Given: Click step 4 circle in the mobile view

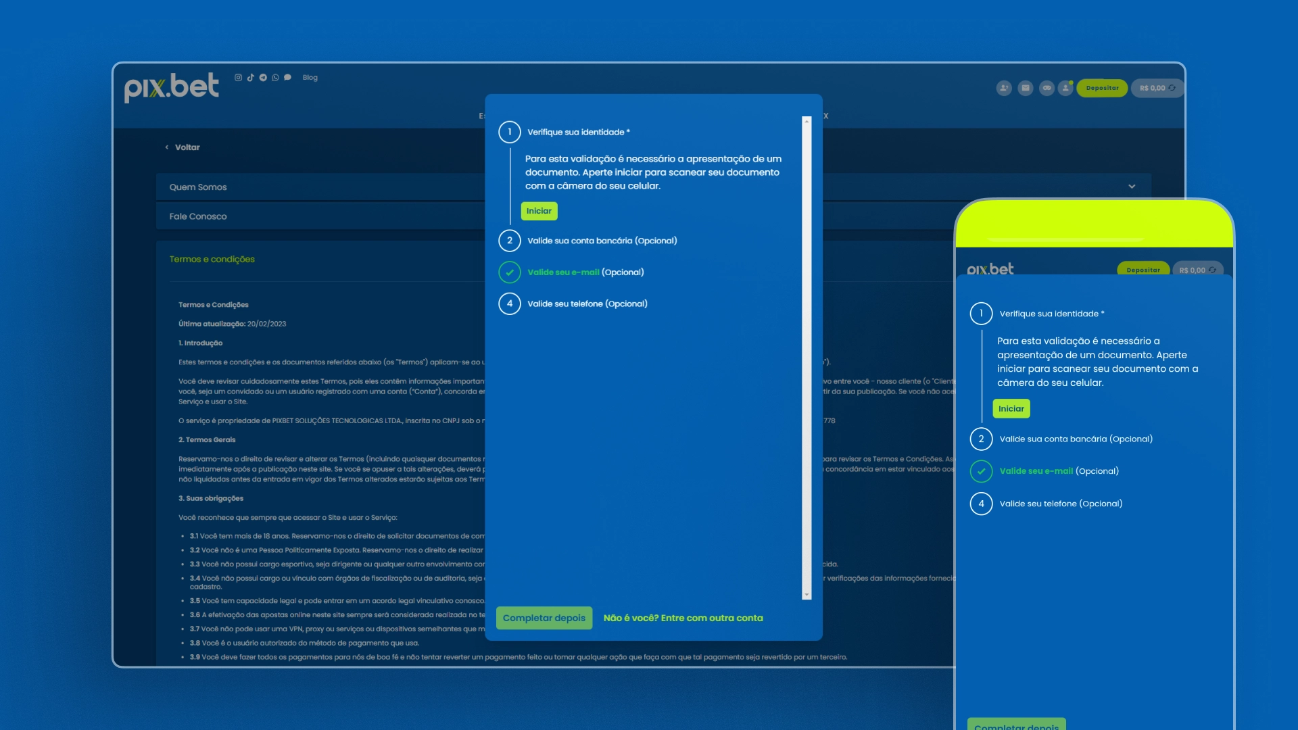Looking at the screenshot, I should pyautogui.click(x=981, y=504).
